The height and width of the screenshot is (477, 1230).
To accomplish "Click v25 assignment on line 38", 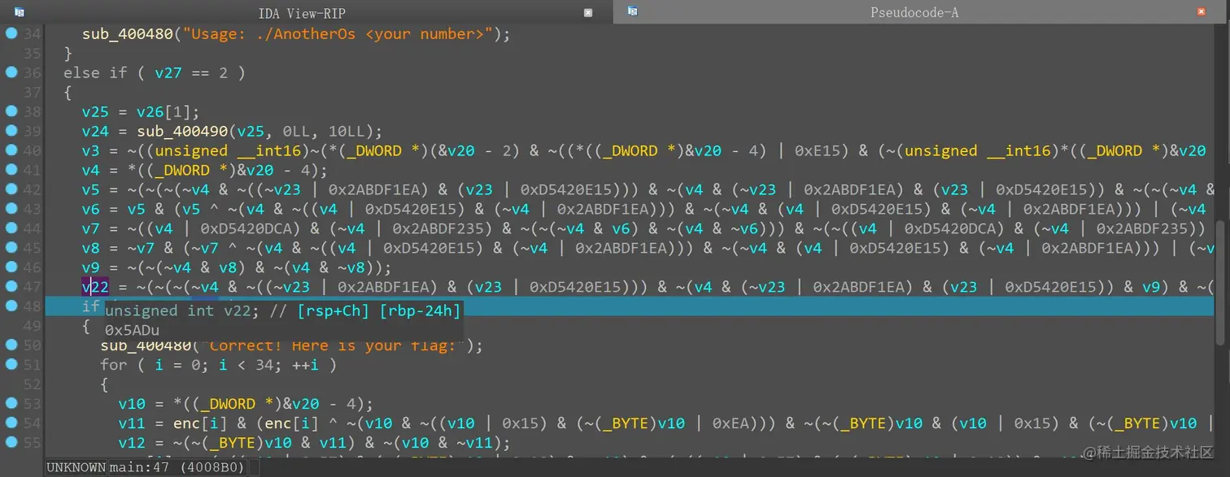I will [x=95, y=112].
